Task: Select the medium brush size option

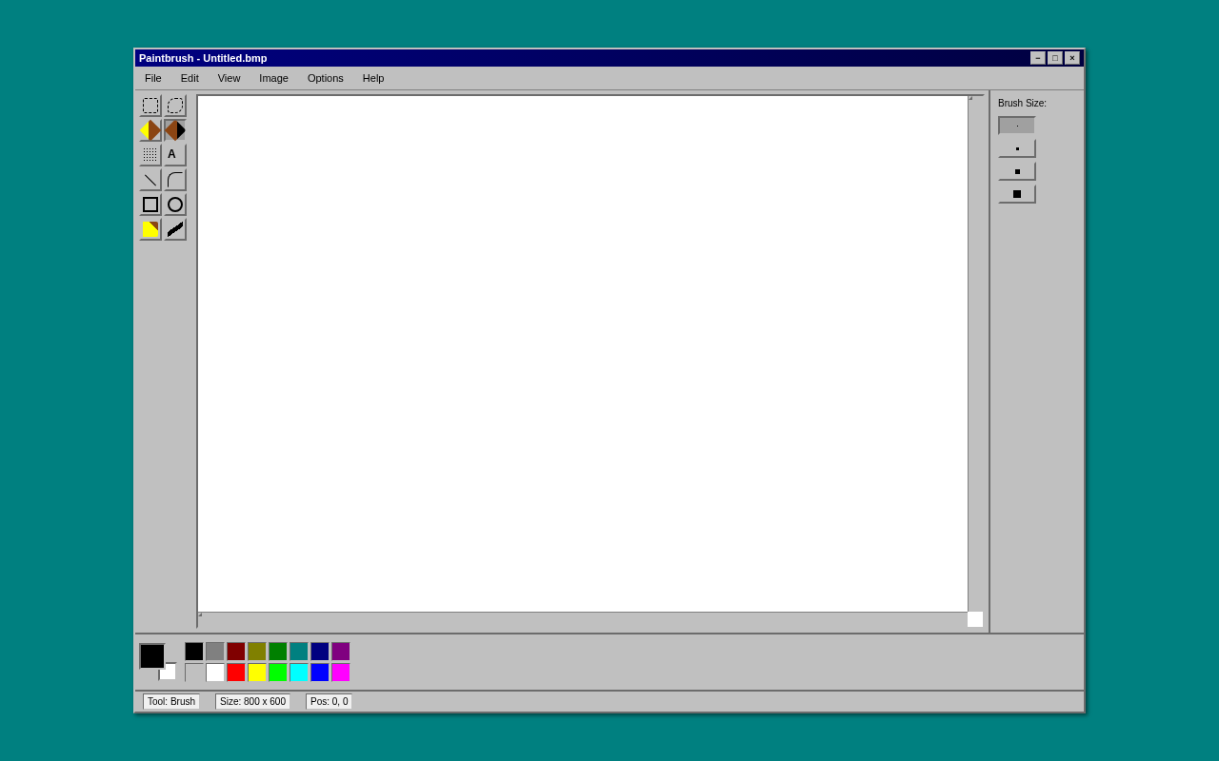Action: pos(1016,170)
